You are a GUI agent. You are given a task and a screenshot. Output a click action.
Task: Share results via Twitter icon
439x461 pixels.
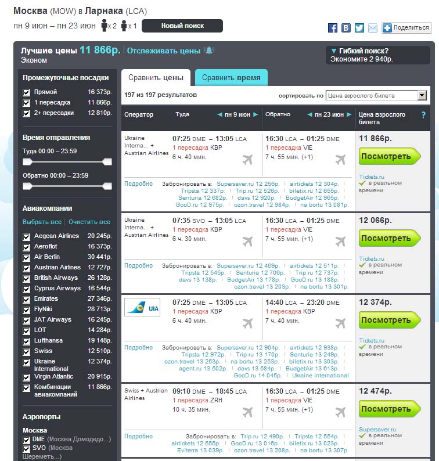click(x=359, y=28)
